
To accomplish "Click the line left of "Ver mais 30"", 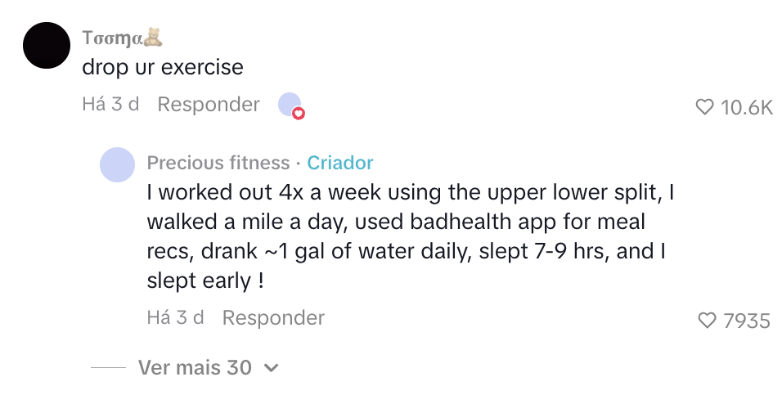I will (107, 368).
